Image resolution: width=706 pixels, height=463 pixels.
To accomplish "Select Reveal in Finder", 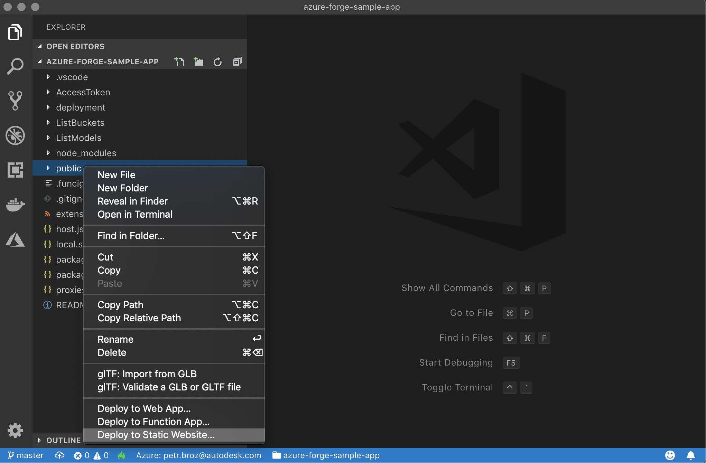I will [x=174, y=201].
